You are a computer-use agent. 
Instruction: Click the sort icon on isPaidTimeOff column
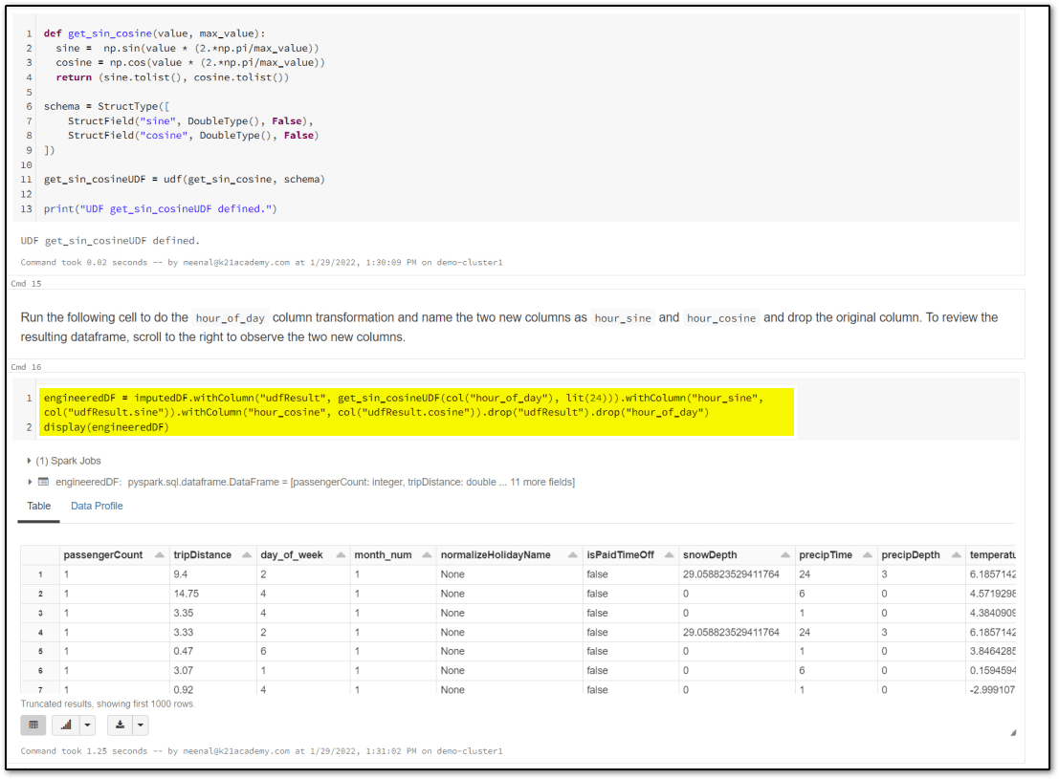[668, 554]
